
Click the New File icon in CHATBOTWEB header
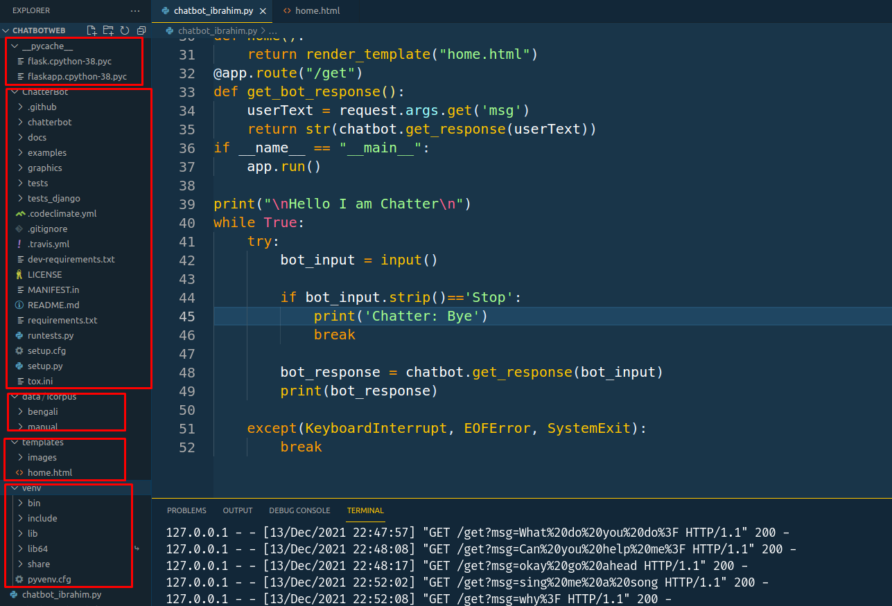tap(91, 30)
